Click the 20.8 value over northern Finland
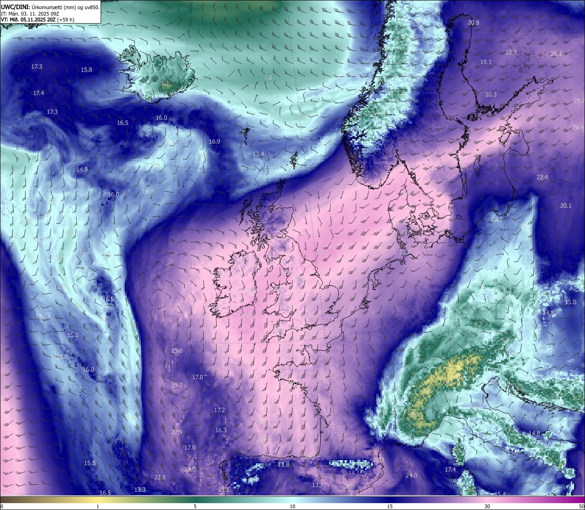 (x=473, y=23)
